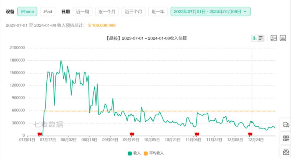Switch to list view icon
Screen dimensions: 291x158
[x=261, y=38]
